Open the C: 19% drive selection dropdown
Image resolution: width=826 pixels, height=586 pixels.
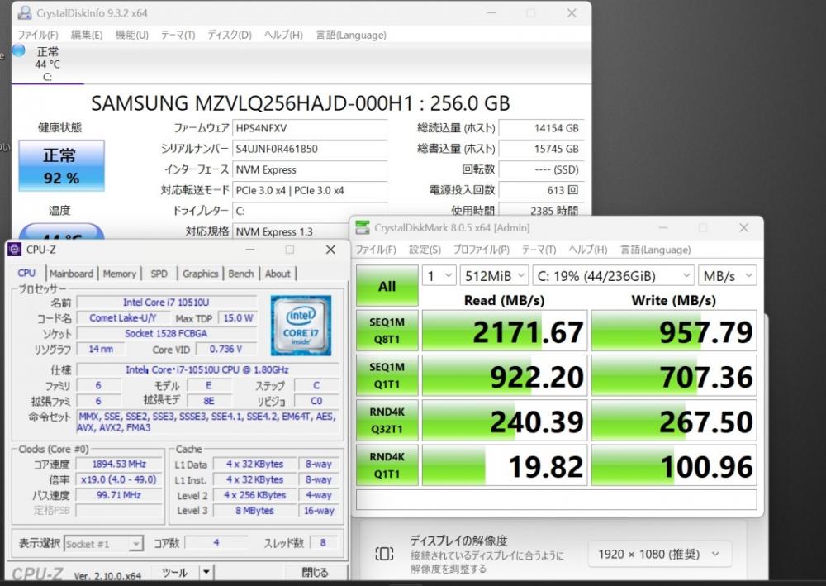tap(613, 275)
